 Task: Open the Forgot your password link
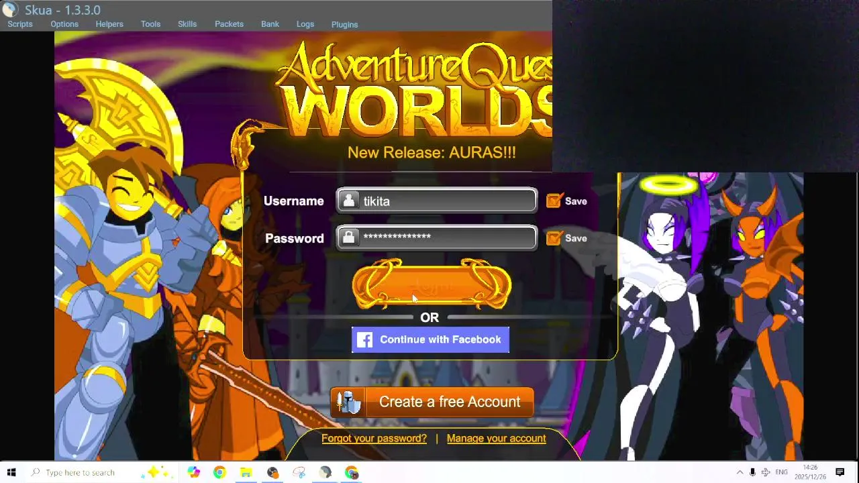(x=374, y=438)
